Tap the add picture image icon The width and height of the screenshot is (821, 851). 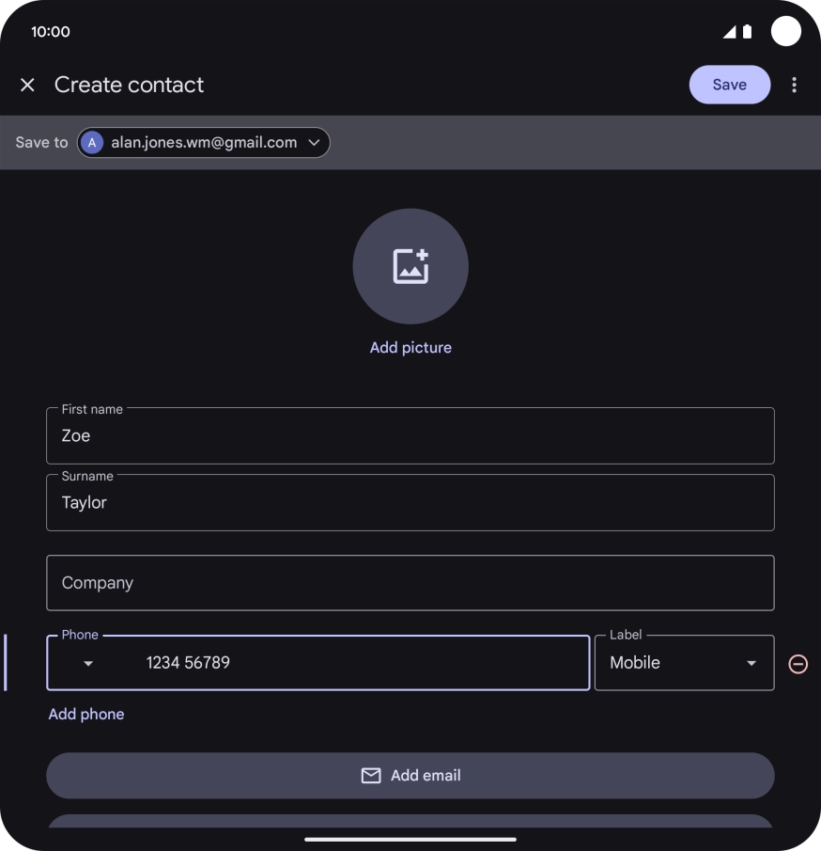coord(410,266)
